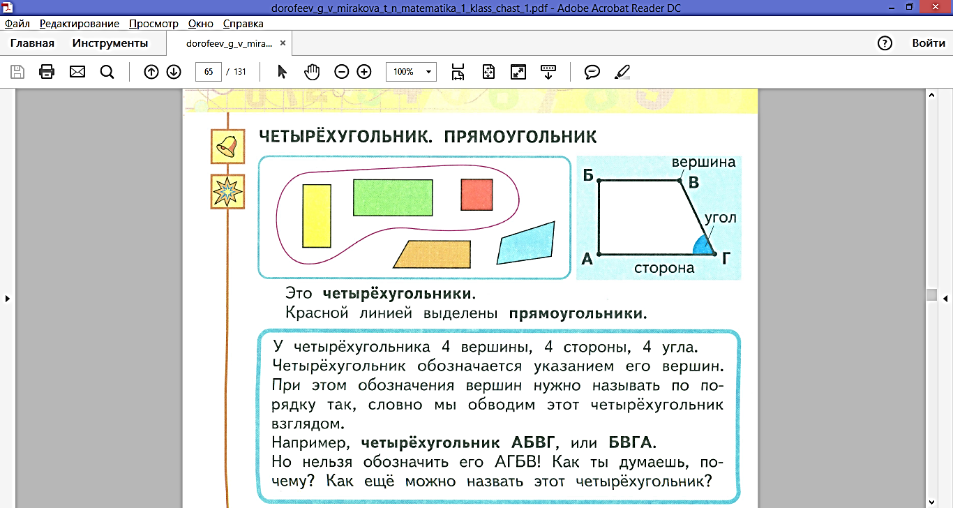Click the Войти sign-in button
The height and width of the screenshot is (508, 953).
coord(929,43)
